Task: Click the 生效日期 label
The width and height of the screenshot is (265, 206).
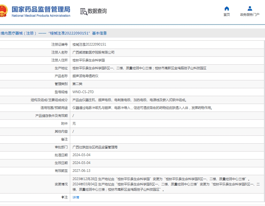Action: [61, 163]
